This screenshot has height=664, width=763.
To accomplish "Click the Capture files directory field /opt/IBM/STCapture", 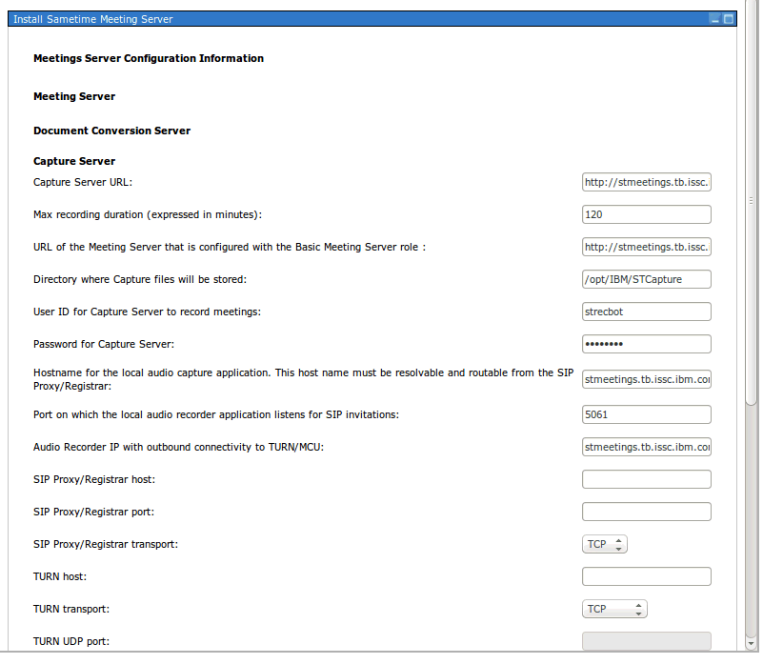I will [646, 279].
